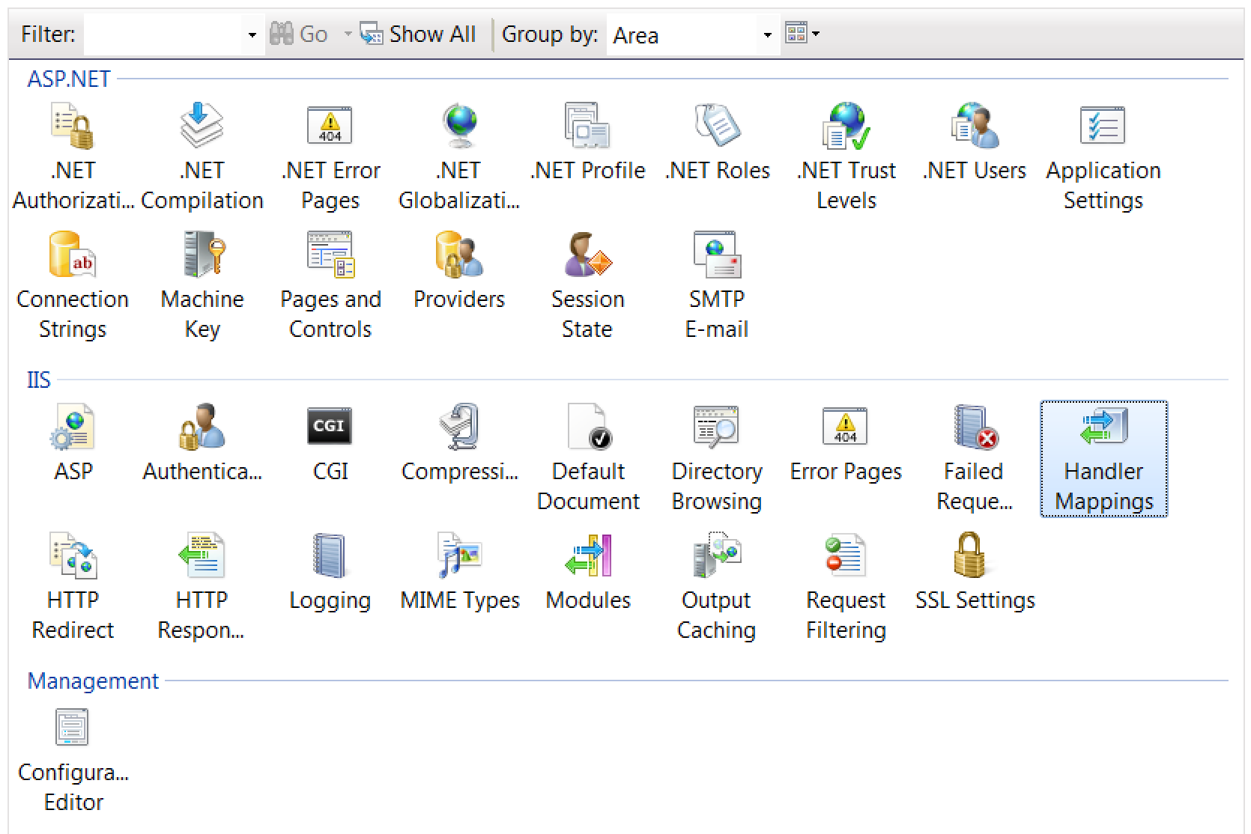Open the .NET Users icon
Screen dimensions: 1251x834
[x=975, y=126]
